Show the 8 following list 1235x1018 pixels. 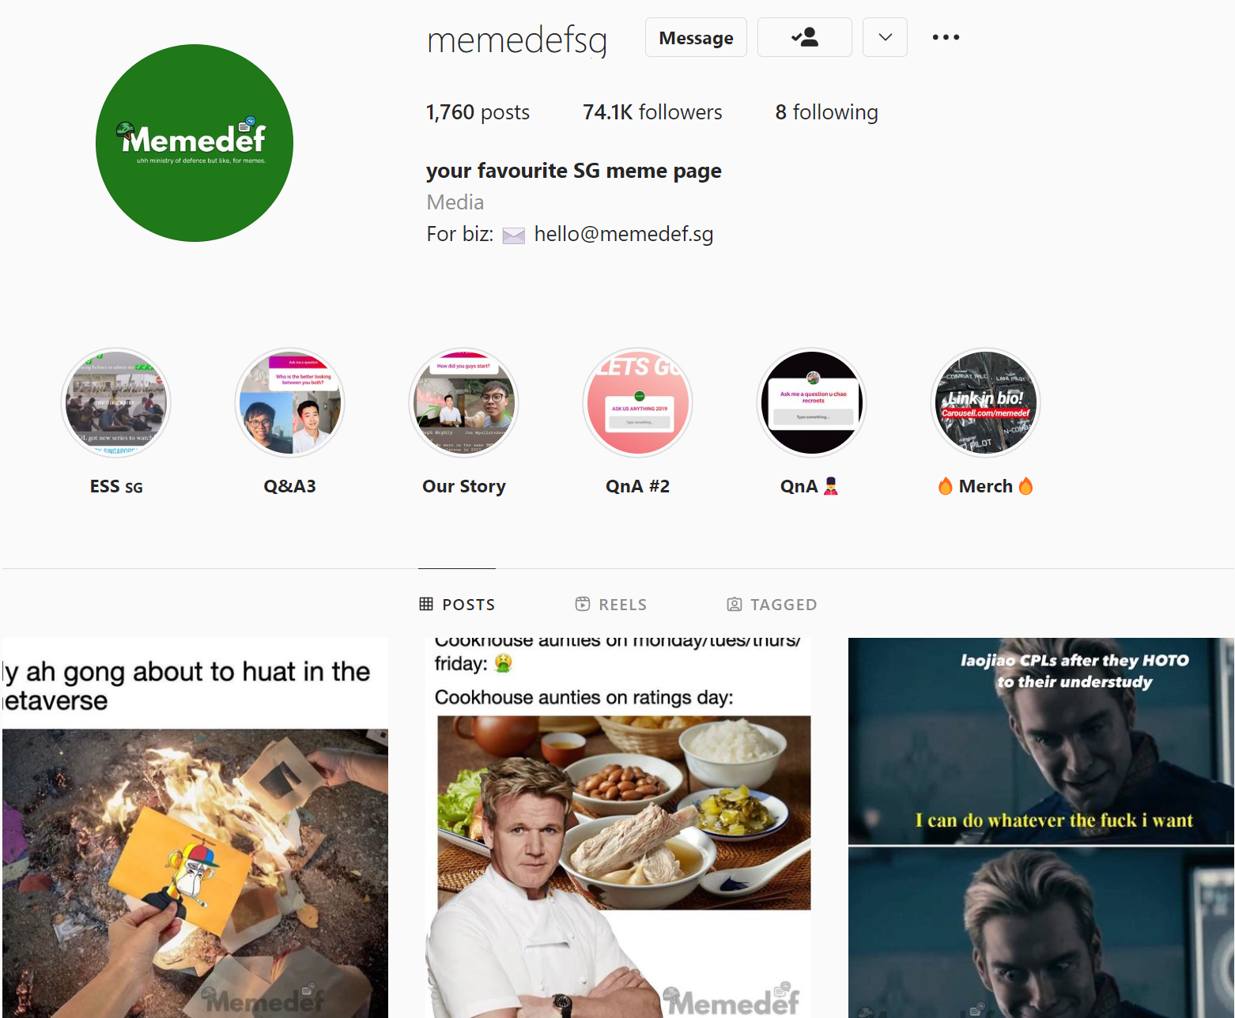point(826,112)
